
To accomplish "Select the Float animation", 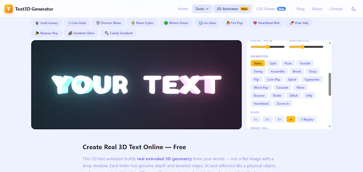I will (x=288, y=63).
